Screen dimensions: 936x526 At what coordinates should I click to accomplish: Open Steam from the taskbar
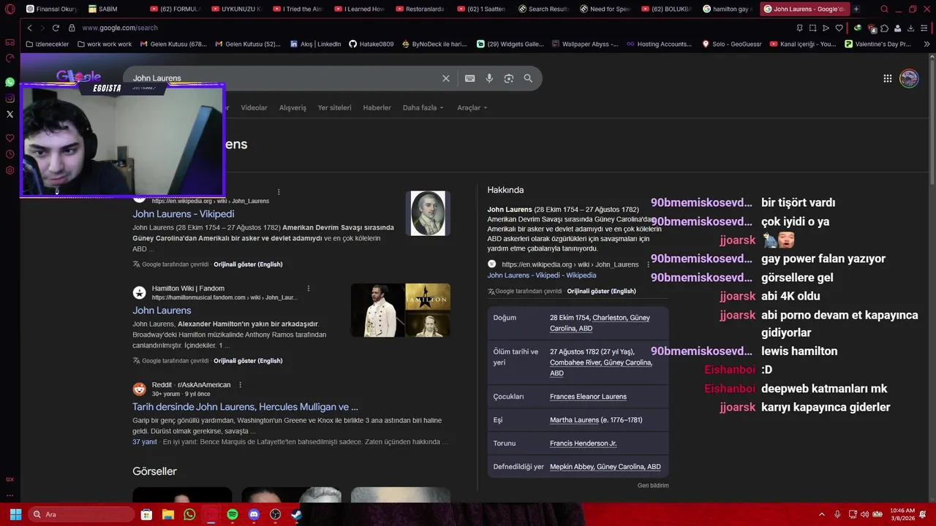tap(296, 514)
